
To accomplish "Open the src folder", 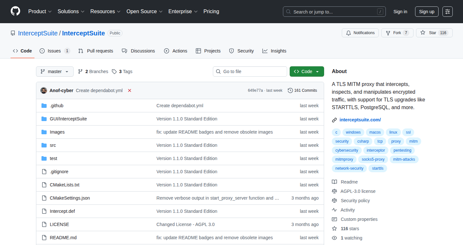I will [x=53, y=145].
